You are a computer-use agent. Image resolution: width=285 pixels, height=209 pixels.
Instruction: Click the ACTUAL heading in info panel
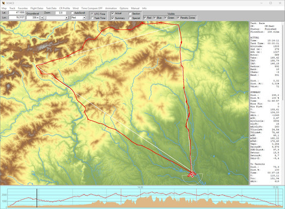[254, 38]
